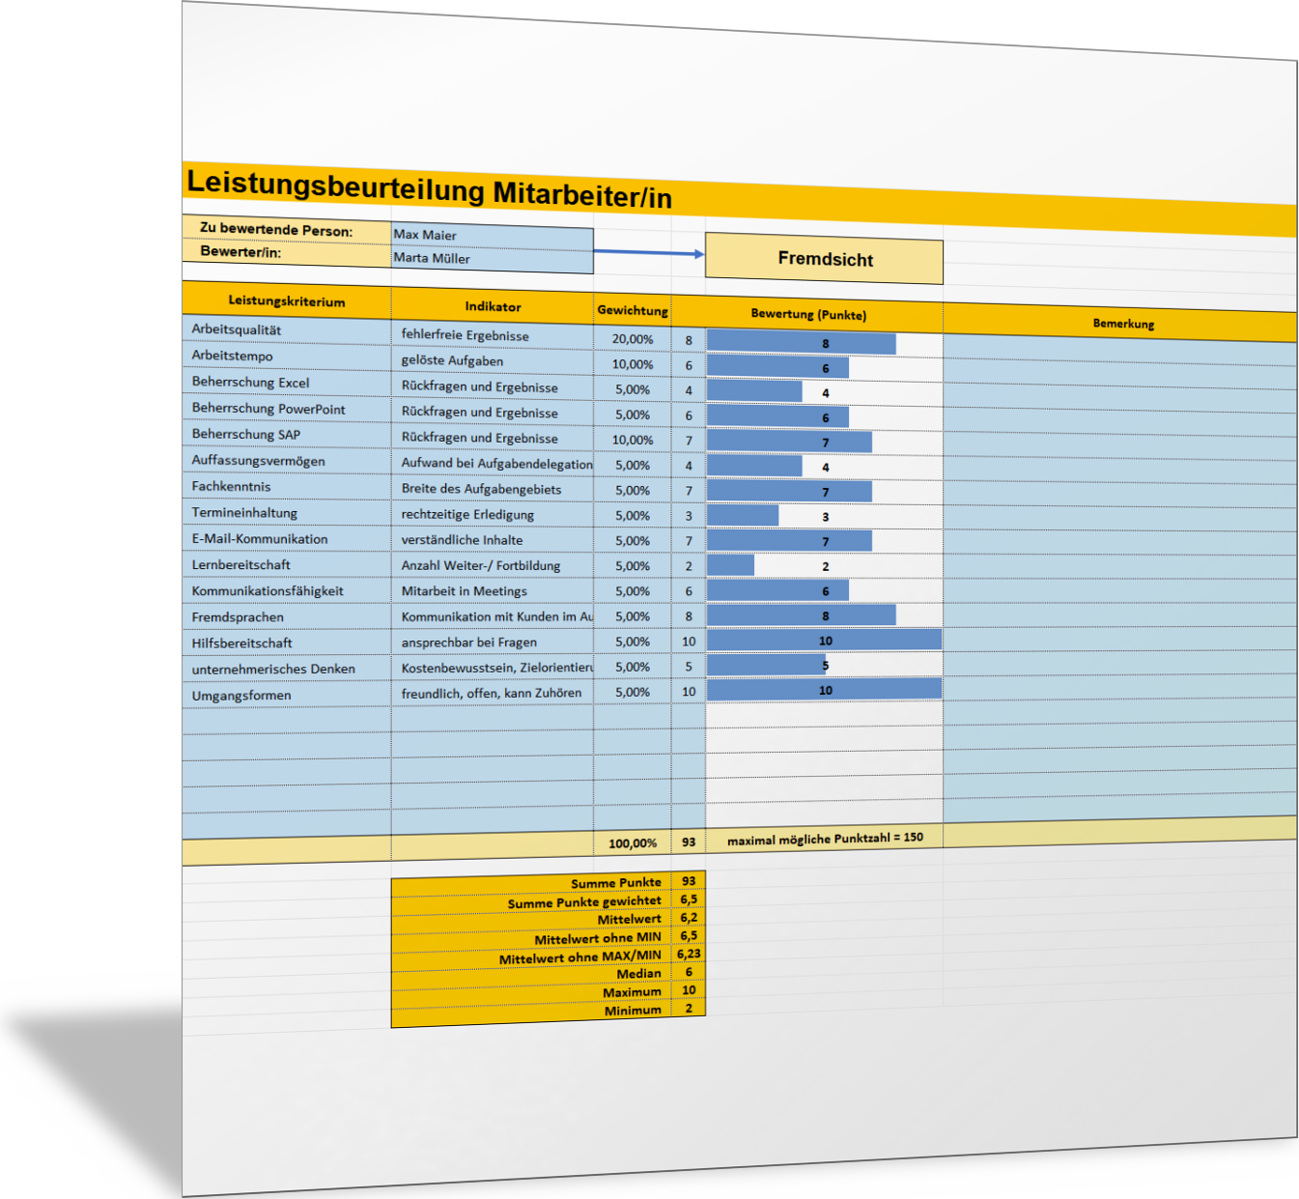Click the 'fehlerfreie Ergebnisse' indicator cell
This screenshot has width=1299, height=1199.
(493, 336)
